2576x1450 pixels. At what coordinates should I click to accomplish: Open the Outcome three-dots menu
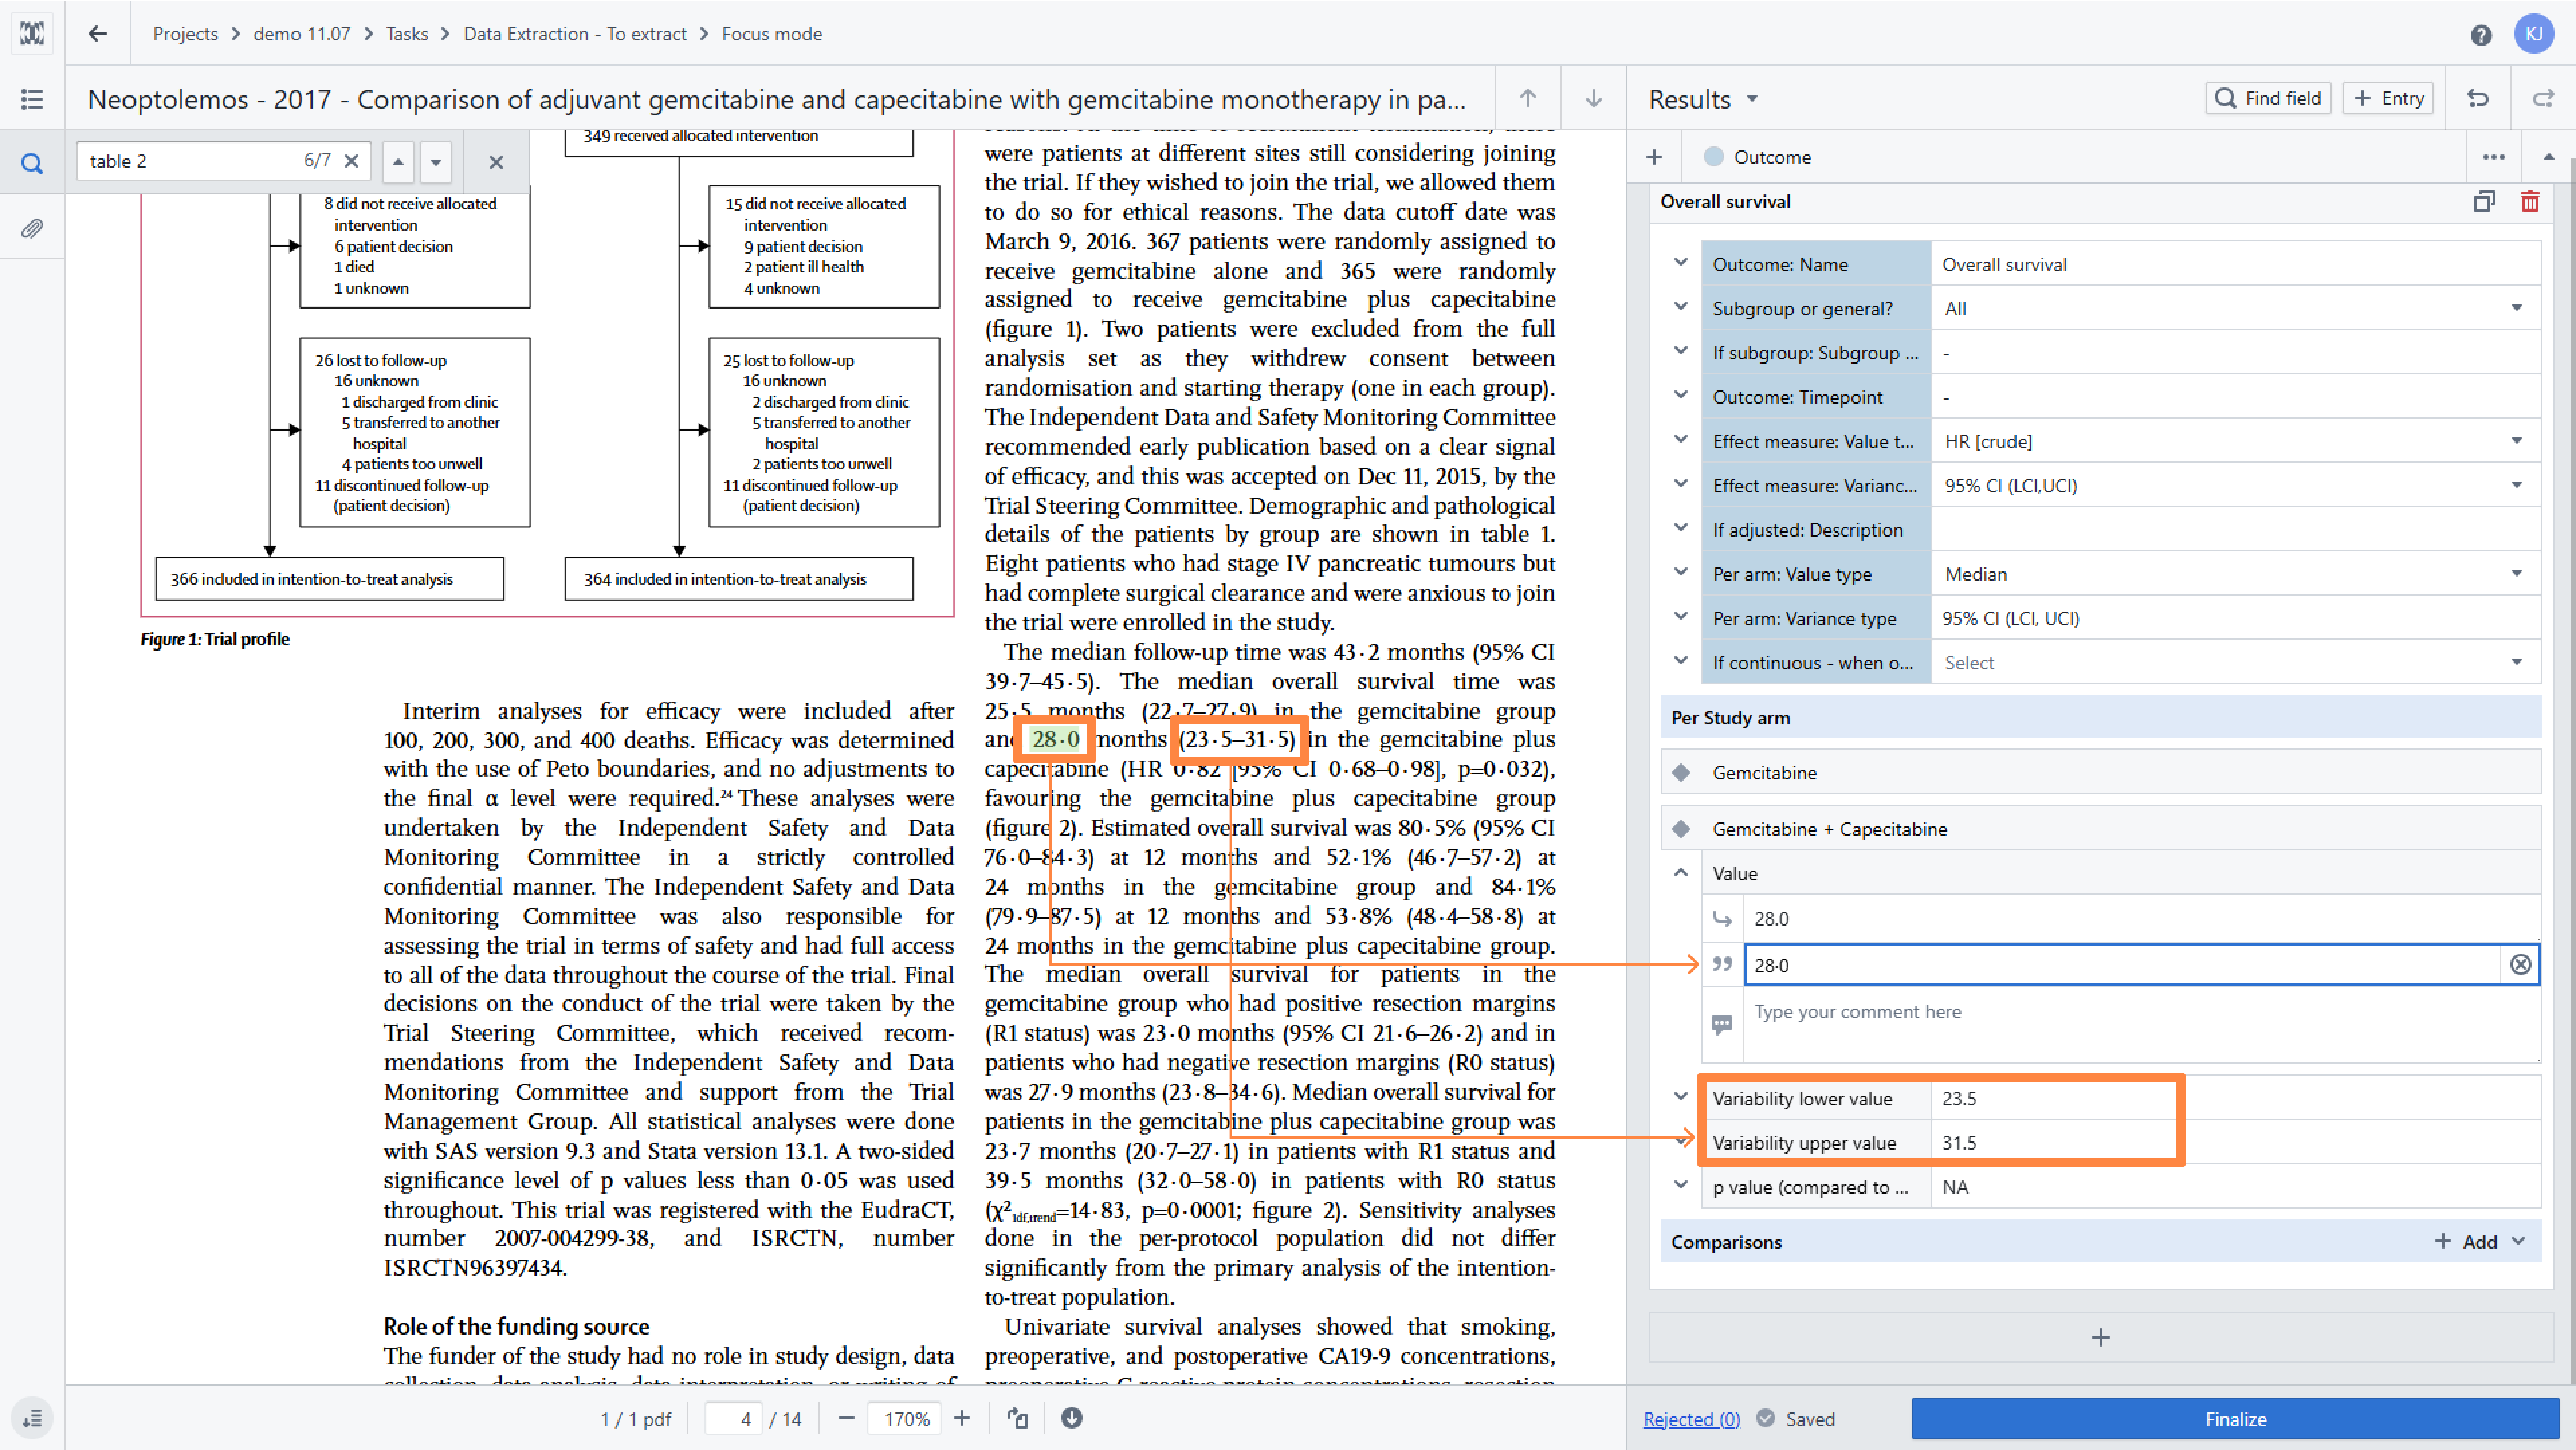click(2494, 157)
